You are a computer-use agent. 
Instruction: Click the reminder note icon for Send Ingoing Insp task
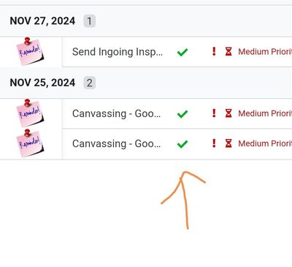30,51
